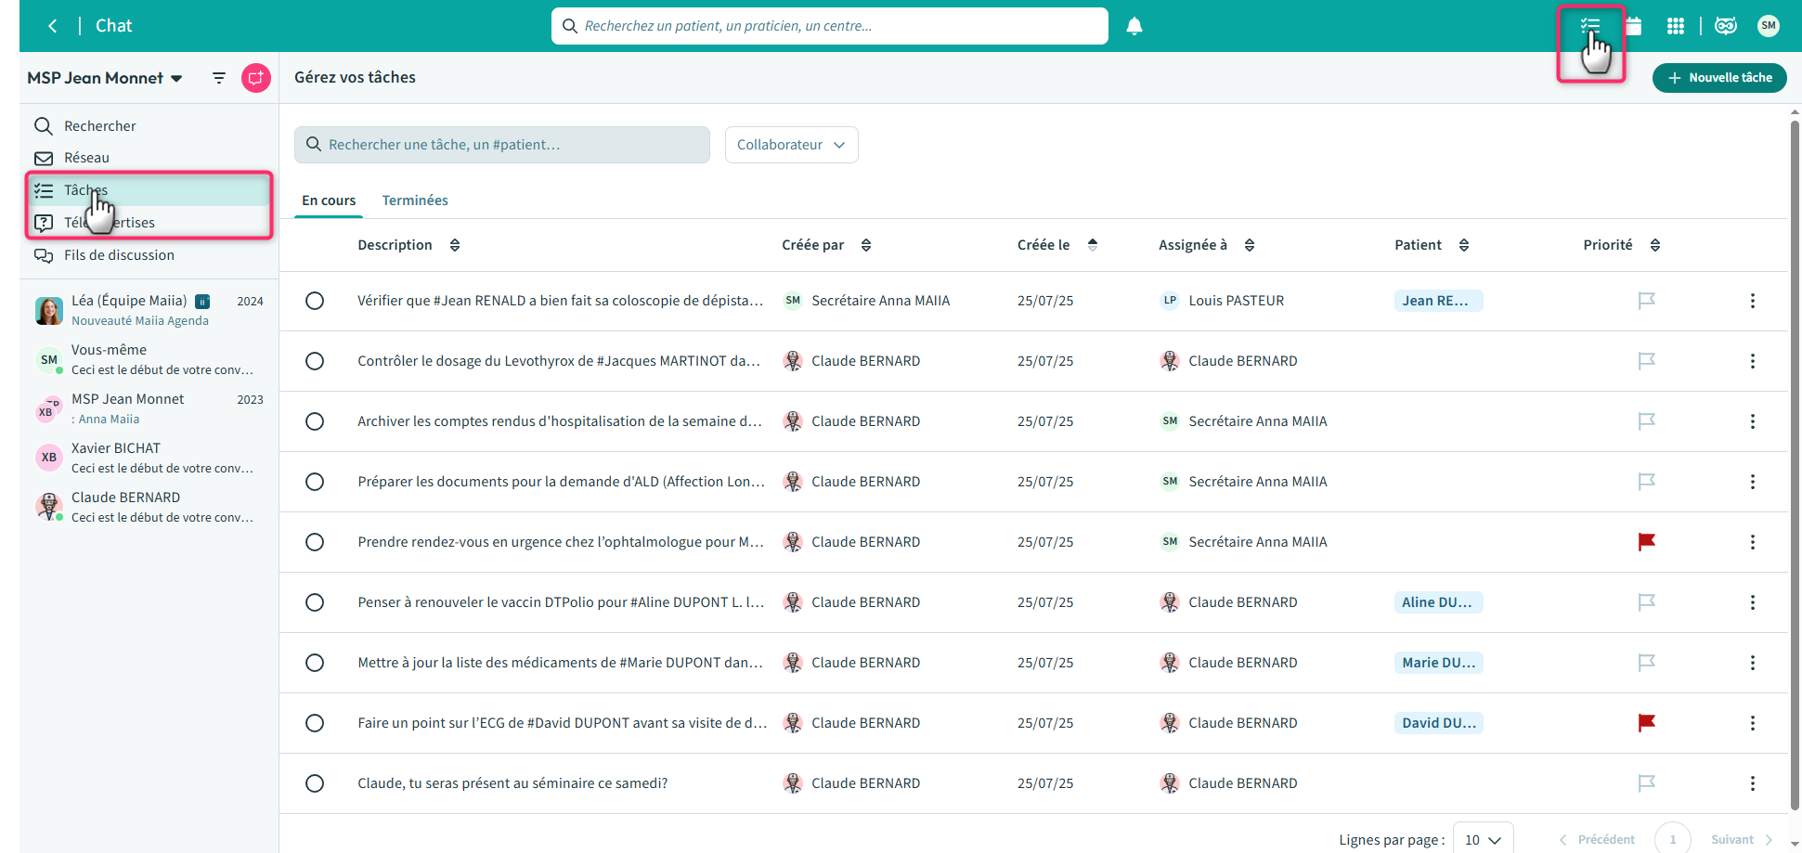Click the pink new conversation icon
Viewport: 1802px width, 853px height.
pos(255,78)
